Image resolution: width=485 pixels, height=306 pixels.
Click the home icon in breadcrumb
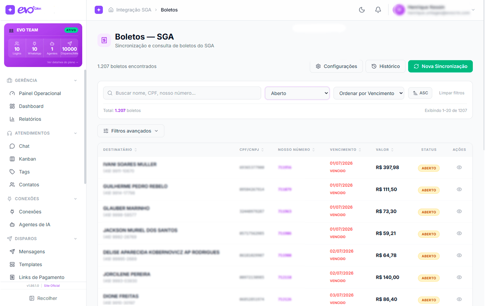[111, 10]
